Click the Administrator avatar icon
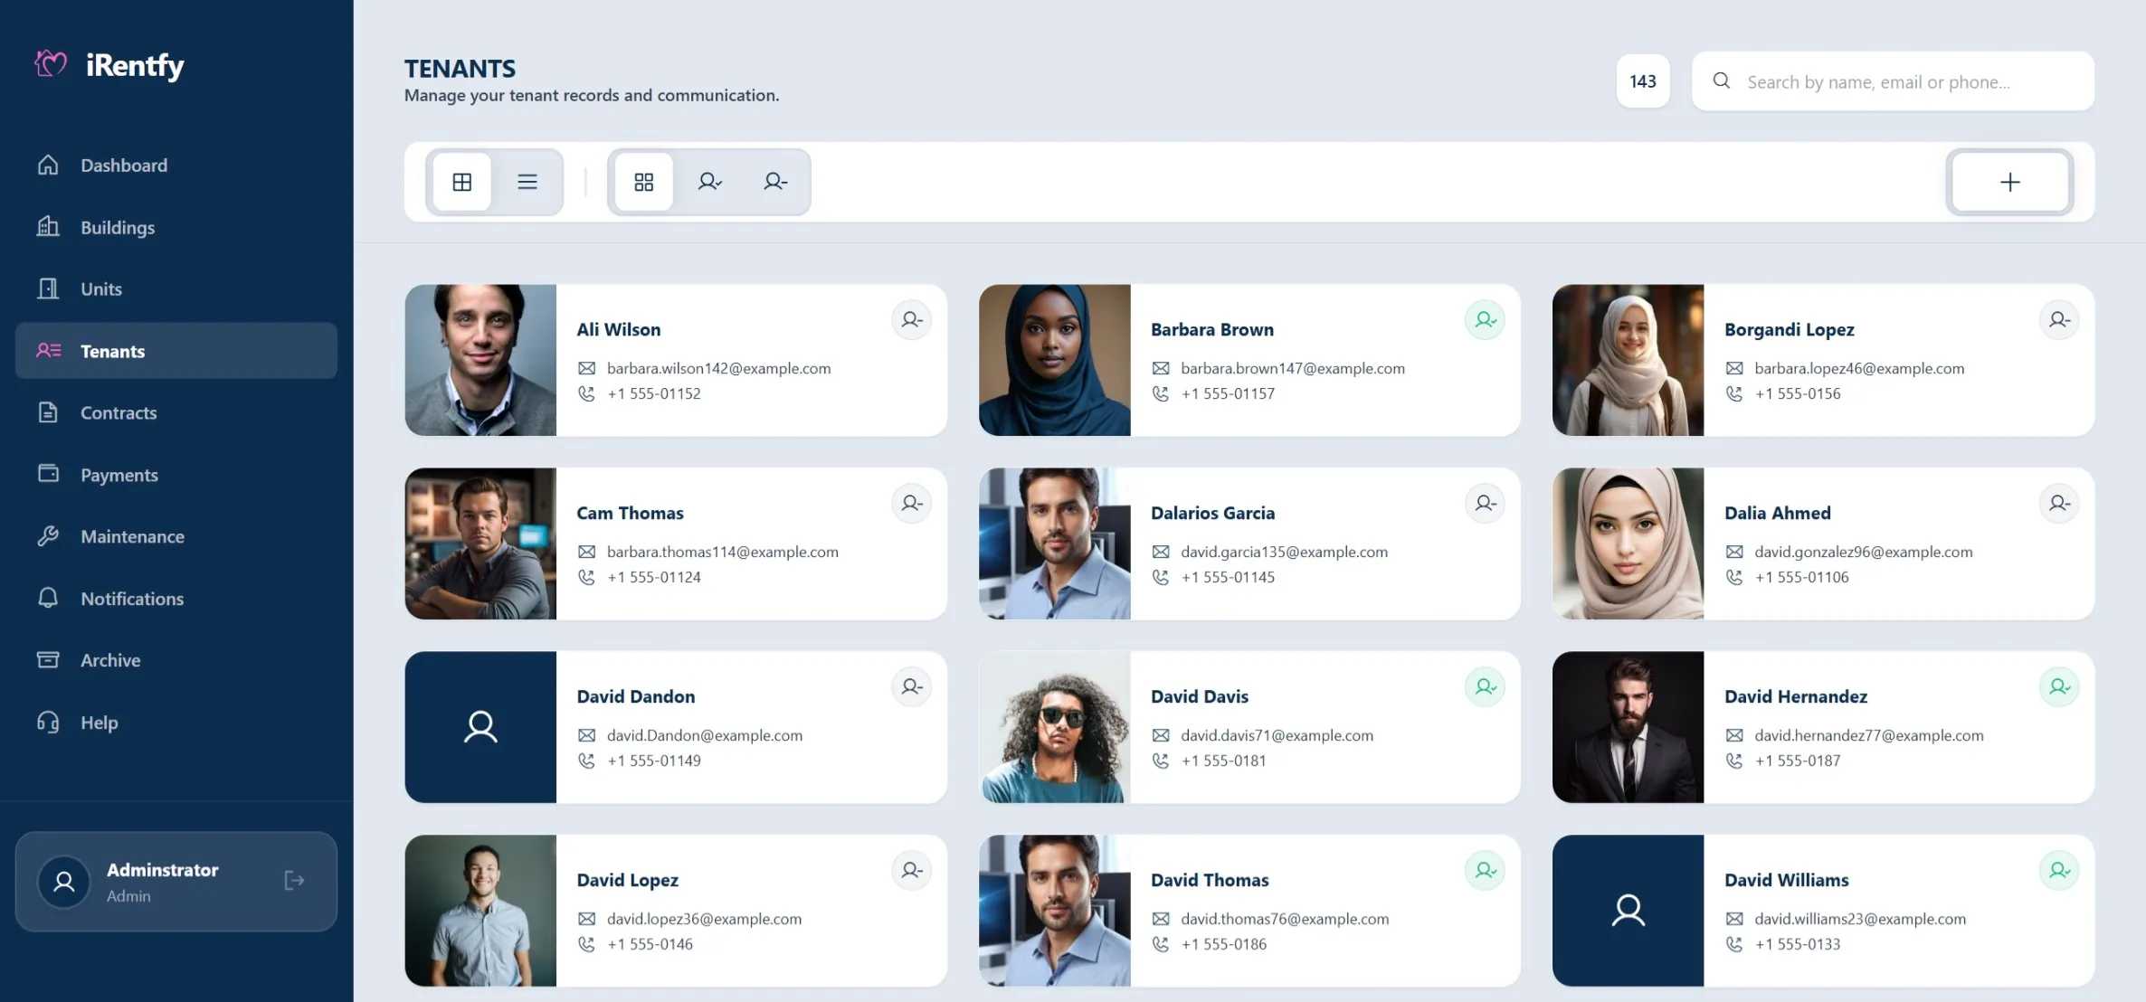Image resolution: width=2146 pixels, height=1002 pixels. click(64, 882)
